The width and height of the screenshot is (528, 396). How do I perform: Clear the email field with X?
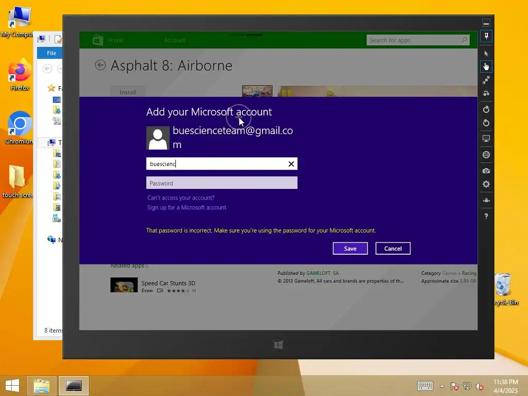tap(291, 164)
